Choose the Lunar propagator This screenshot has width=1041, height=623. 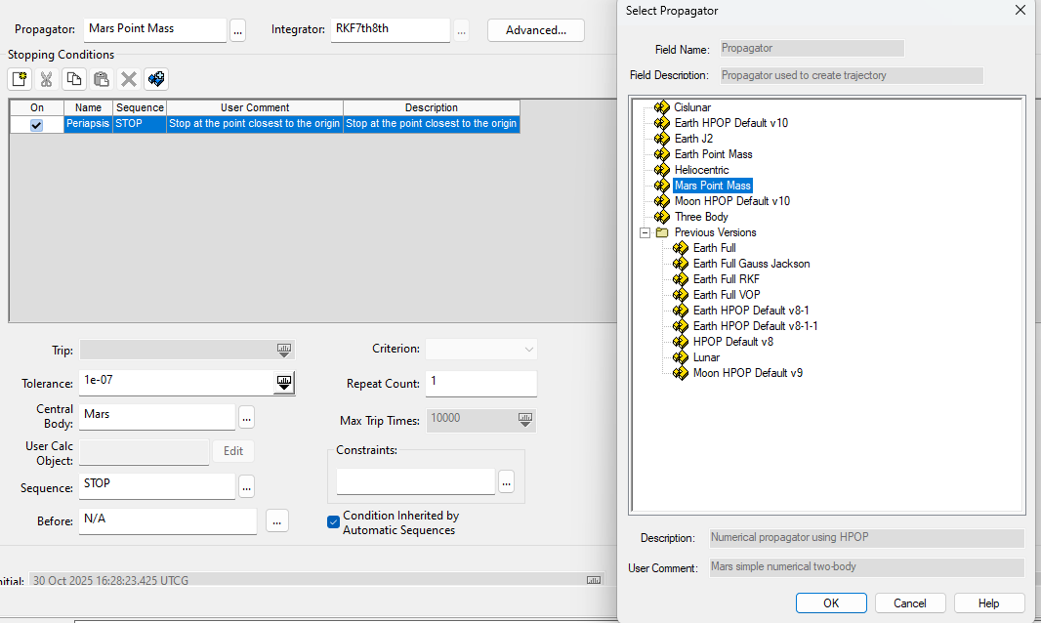click(706, 357)
